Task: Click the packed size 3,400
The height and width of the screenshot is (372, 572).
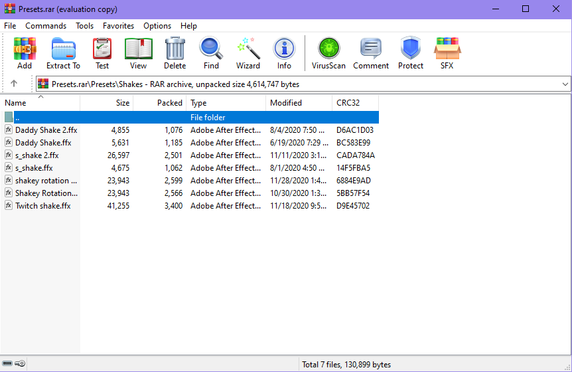Action: click(174, 206)
